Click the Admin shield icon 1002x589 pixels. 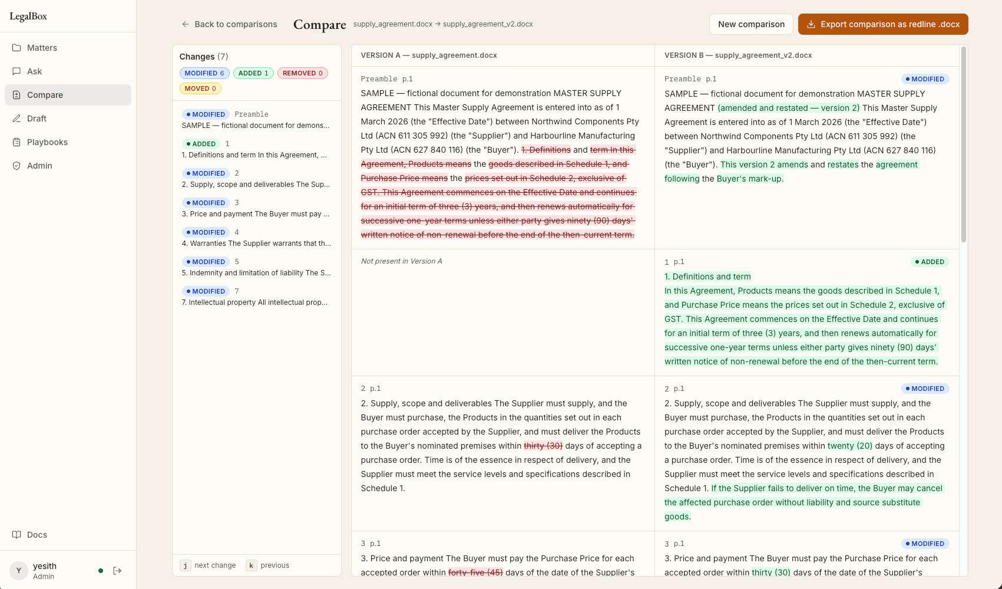16,166
